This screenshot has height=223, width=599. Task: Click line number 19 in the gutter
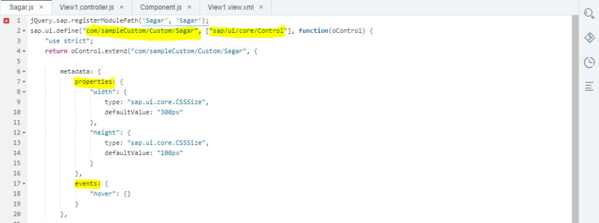pos(16,204)
